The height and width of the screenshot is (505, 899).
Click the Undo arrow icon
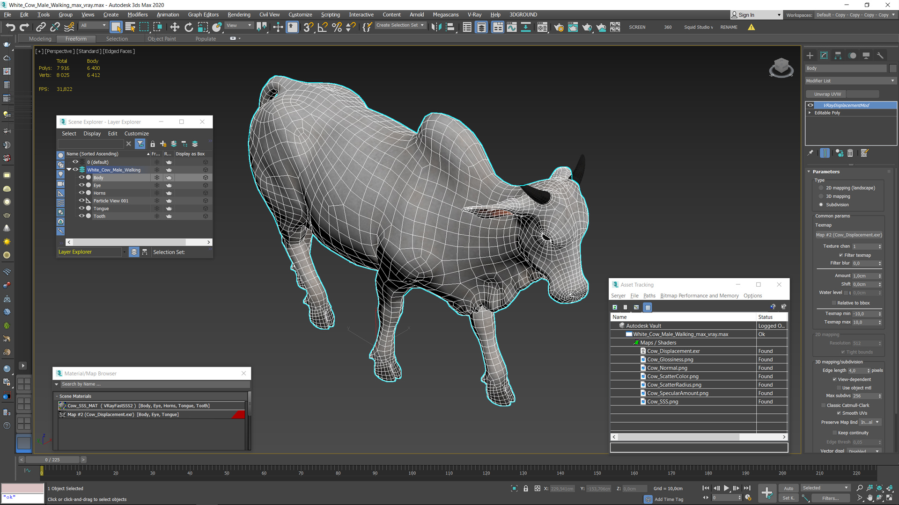click(x=10, y=27)
